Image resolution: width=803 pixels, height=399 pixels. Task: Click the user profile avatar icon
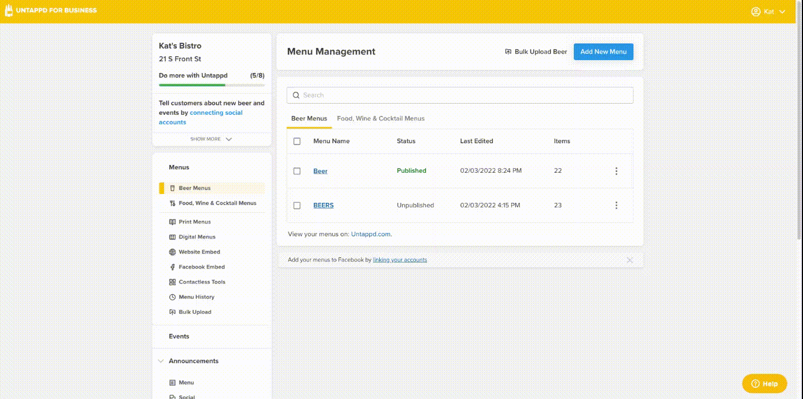pos(756,12)
